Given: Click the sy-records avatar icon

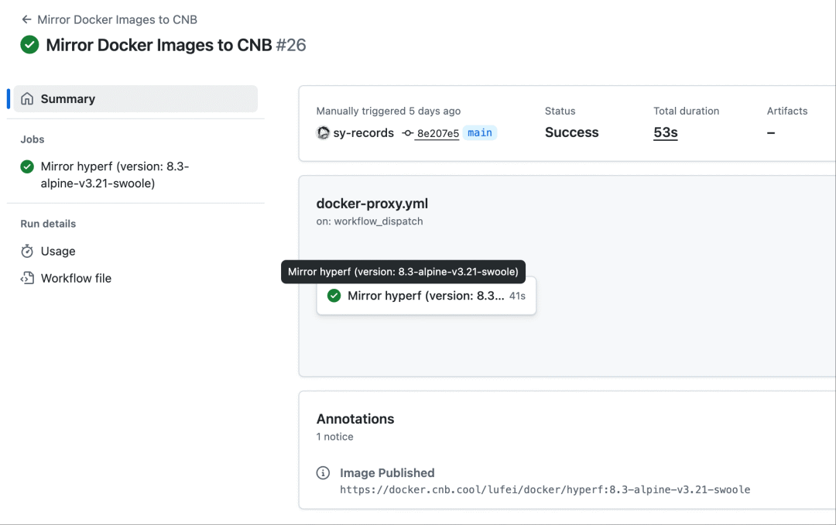Looking at the screenshot, I should (x=323, y=133).
